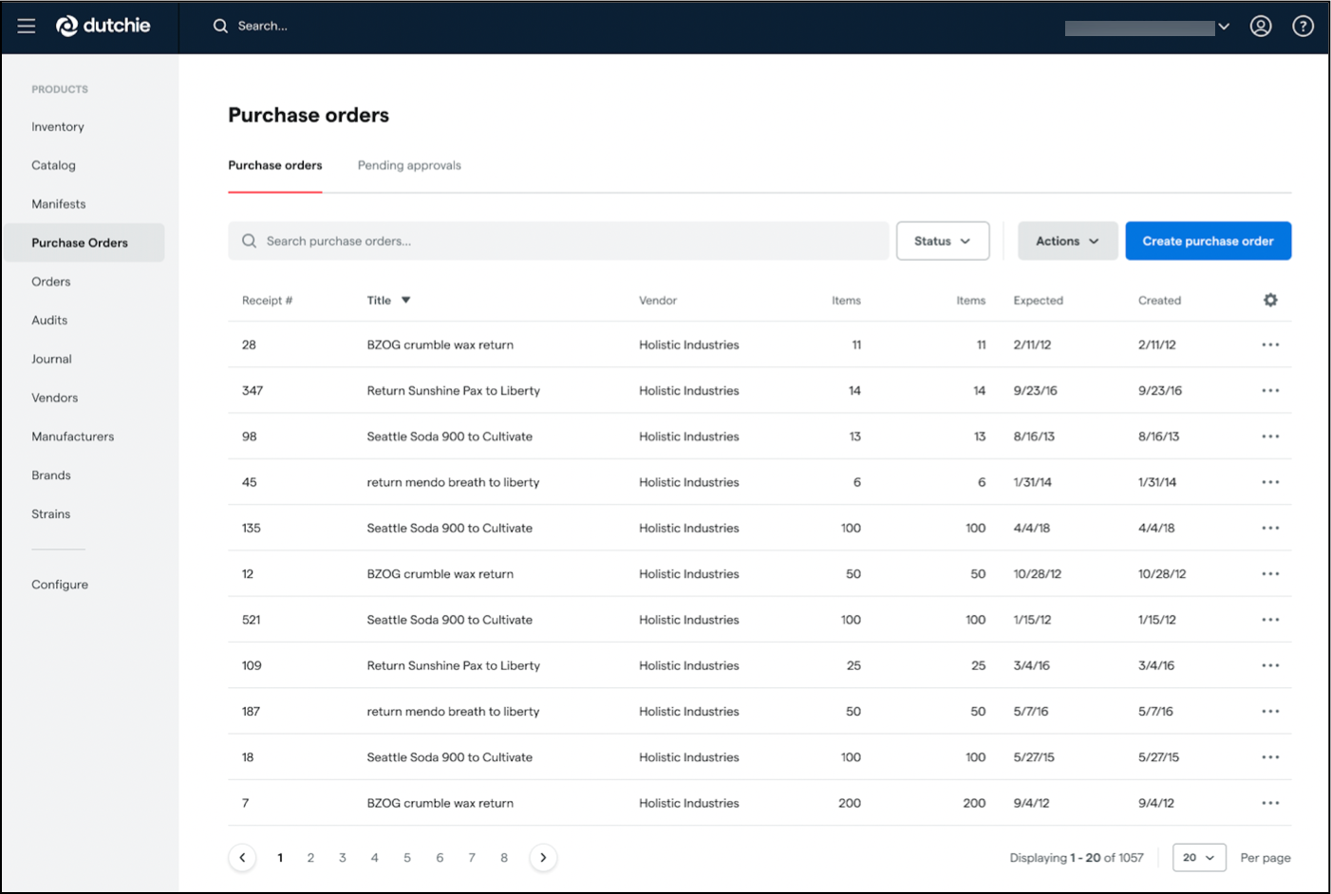Expand the Actions dropdown
This screenshot has height=894, width=1331.
[1067, 240]
